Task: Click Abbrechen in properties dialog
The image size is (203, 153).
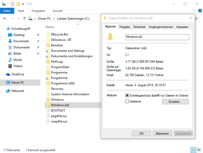Action: pyautogui.click(x=162, y=134)
